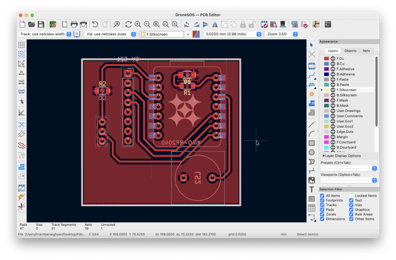Screen dimensions: 396x260
Task: Click the Undo arrow icon
Action: coord(95,25)
